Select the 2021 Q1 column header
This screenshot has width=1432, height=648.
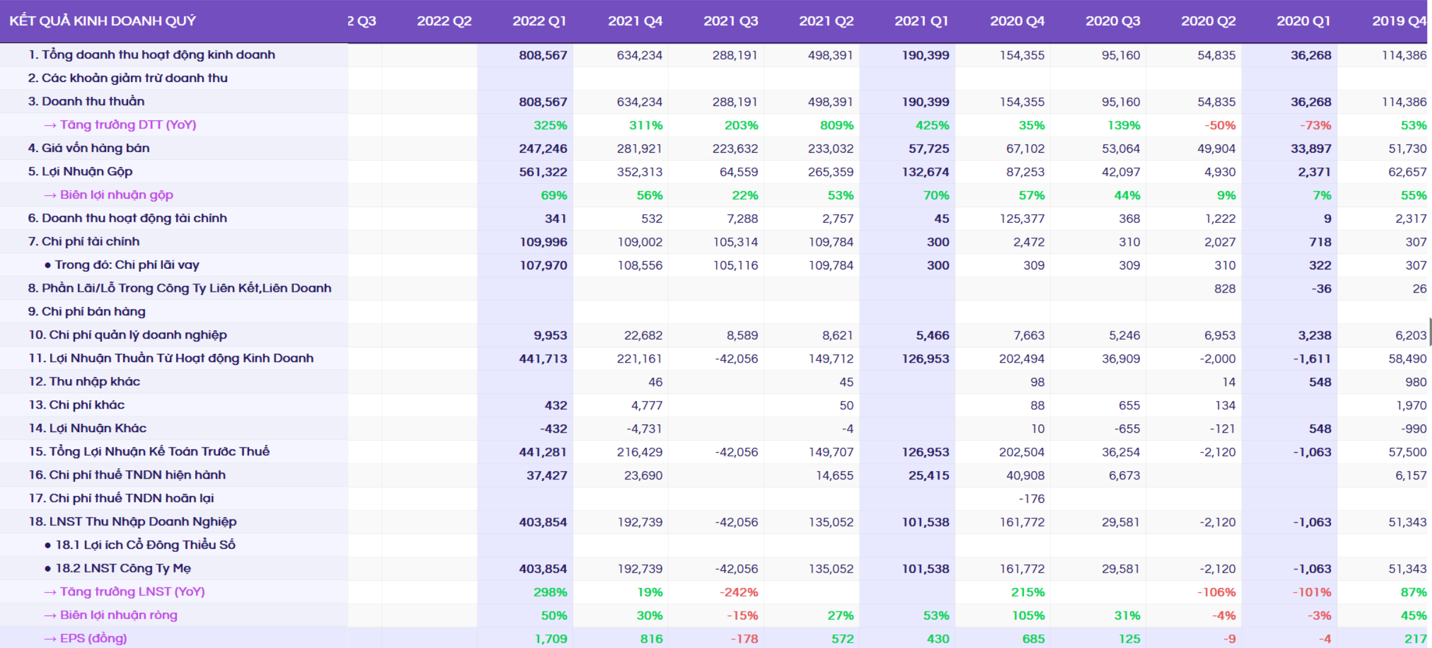pyautogui.click(x=921, y=21)
